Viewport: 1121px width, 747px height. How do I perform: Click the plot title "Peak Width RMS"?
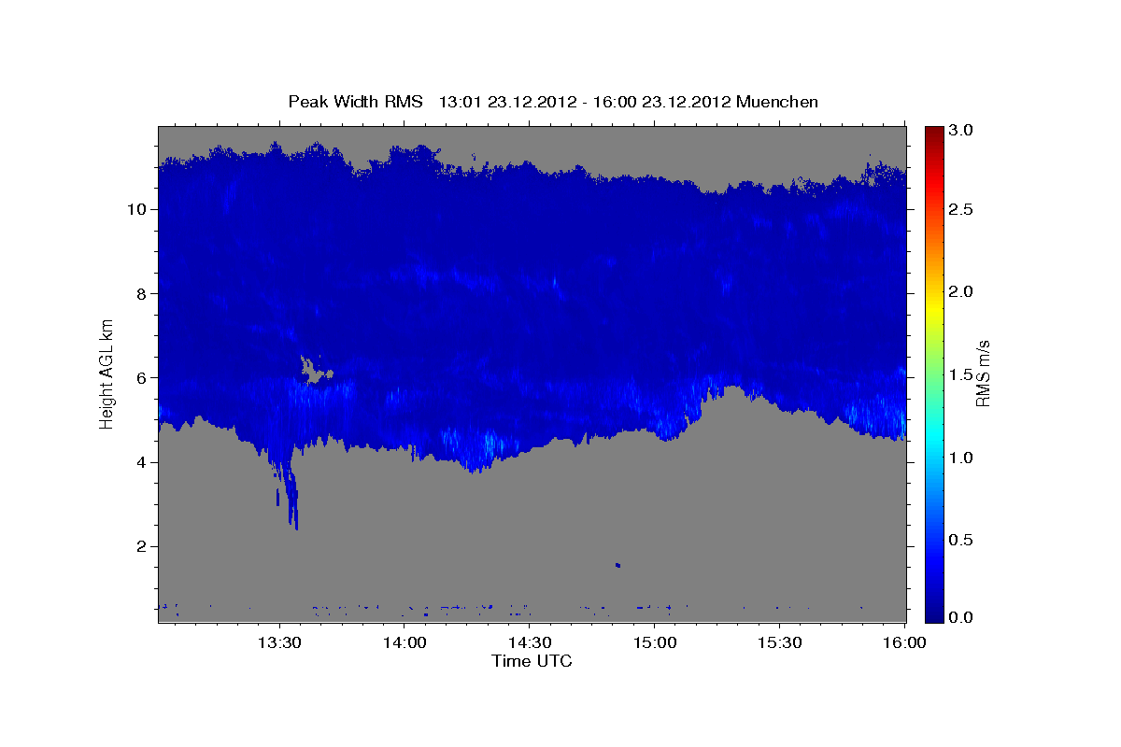356,102
